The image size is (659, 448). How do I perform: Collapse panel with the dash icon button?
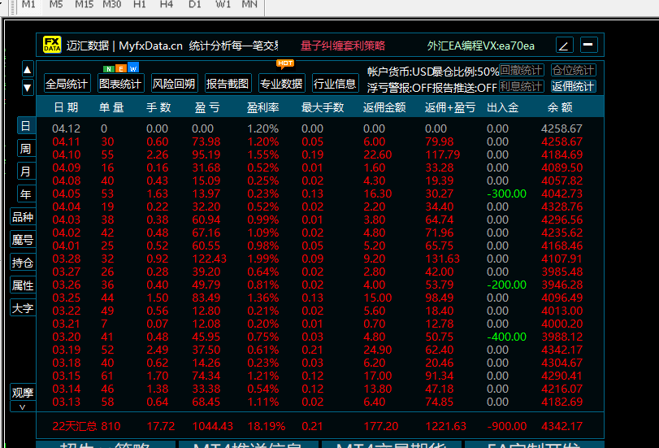(589, 45)
